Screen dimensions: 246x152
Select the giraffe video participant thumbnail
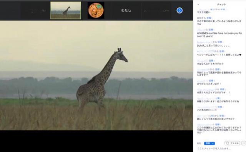66,10
